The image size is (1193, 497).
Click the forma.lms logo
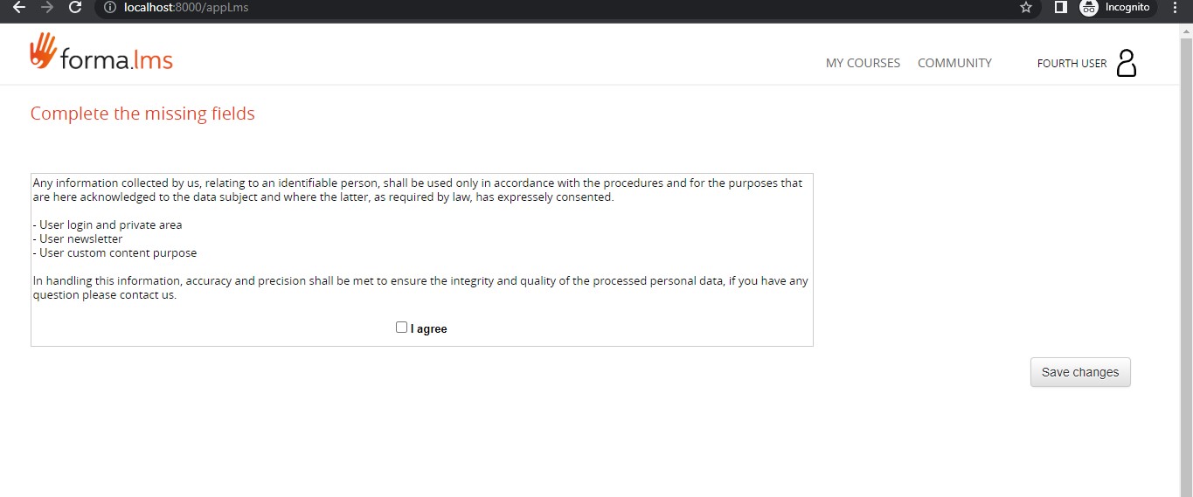coord(101,53)
